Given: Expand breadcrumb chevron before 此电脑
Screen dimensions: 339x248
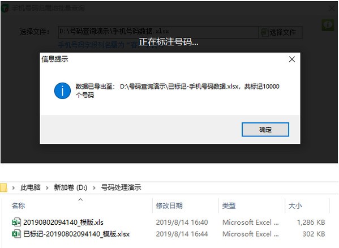Looking at the screenshot, I should tap(14, 187).
